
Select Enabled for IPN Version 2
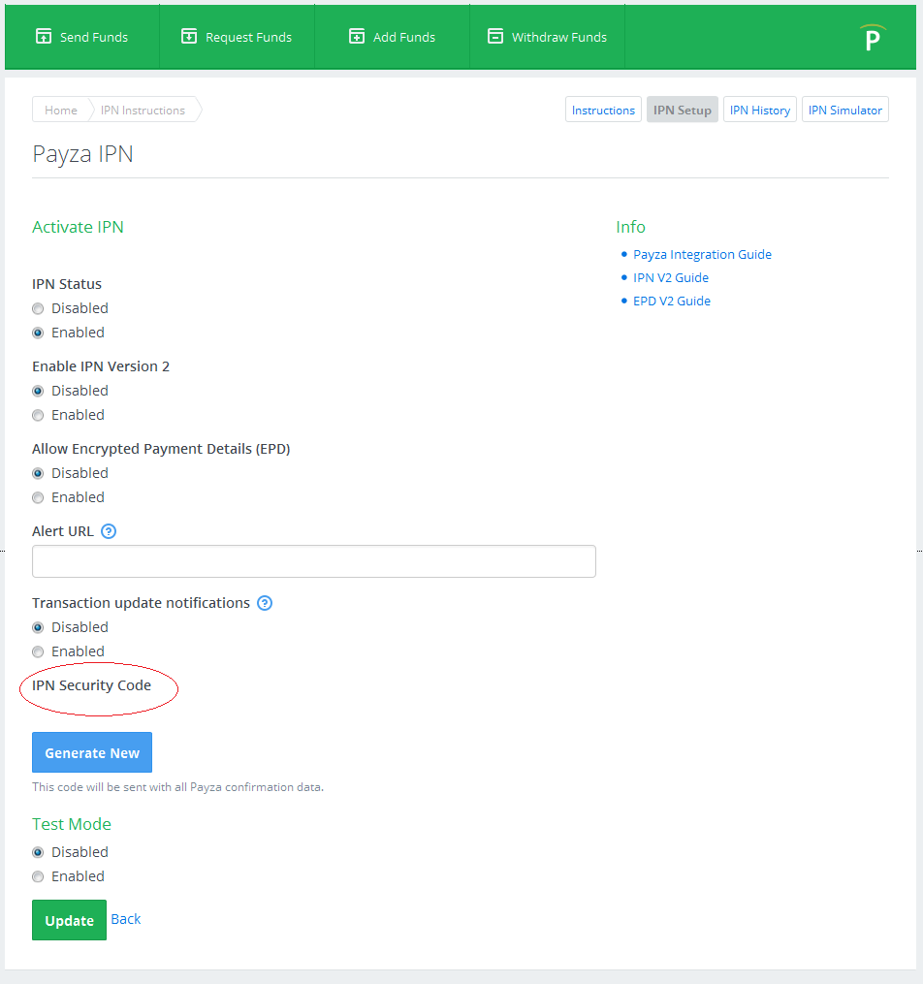[38, 416]
